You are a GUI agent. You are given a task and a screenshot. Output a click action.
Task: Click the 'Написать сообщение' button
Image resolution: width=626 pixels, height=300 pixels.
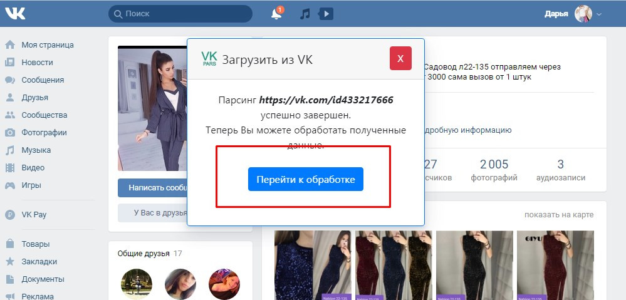(x=152, y=187)
